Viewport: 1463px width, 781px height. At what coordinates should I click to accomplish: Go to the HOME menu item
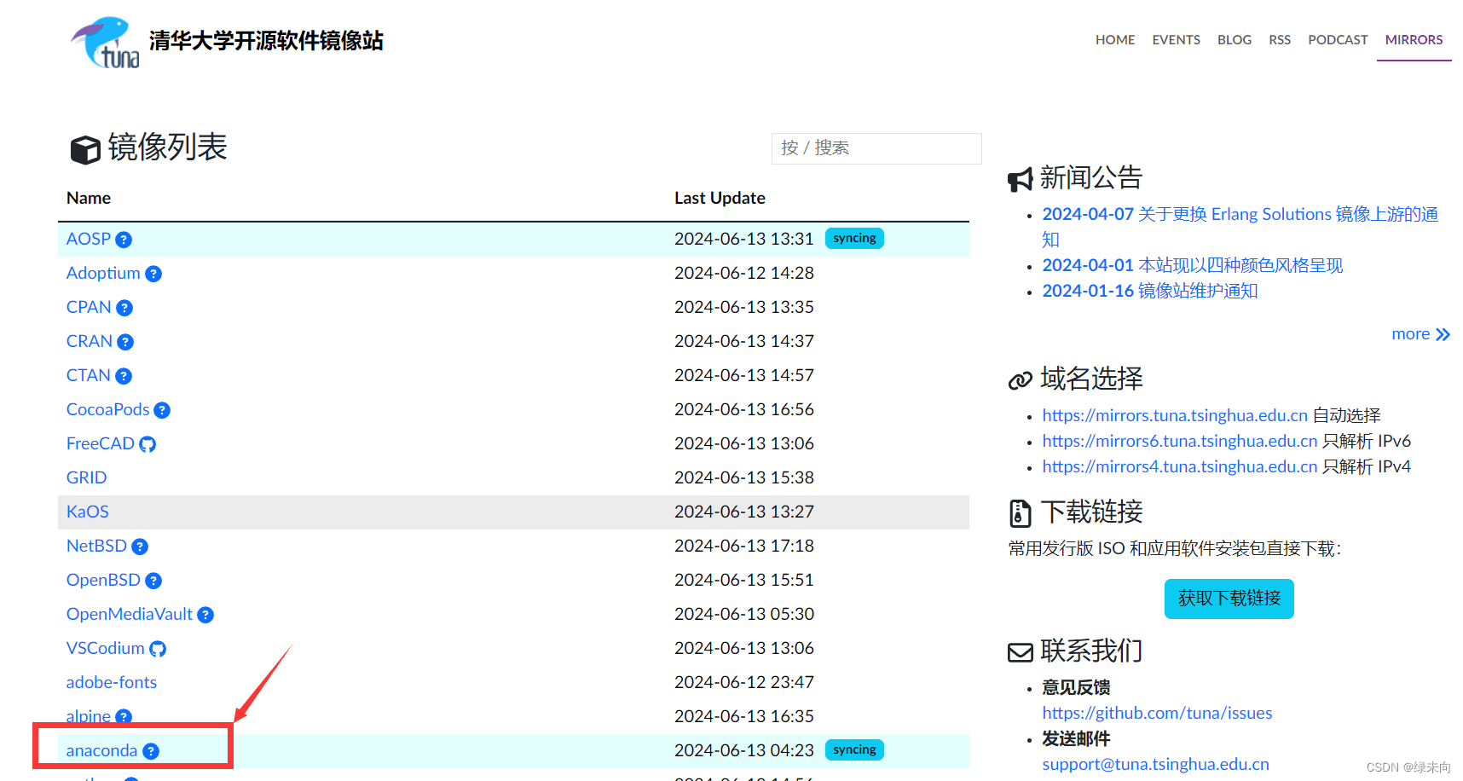[x=1115, y=40]
